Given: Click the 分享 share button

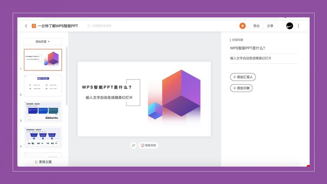Looking at the screenshot, I should 270,26.
